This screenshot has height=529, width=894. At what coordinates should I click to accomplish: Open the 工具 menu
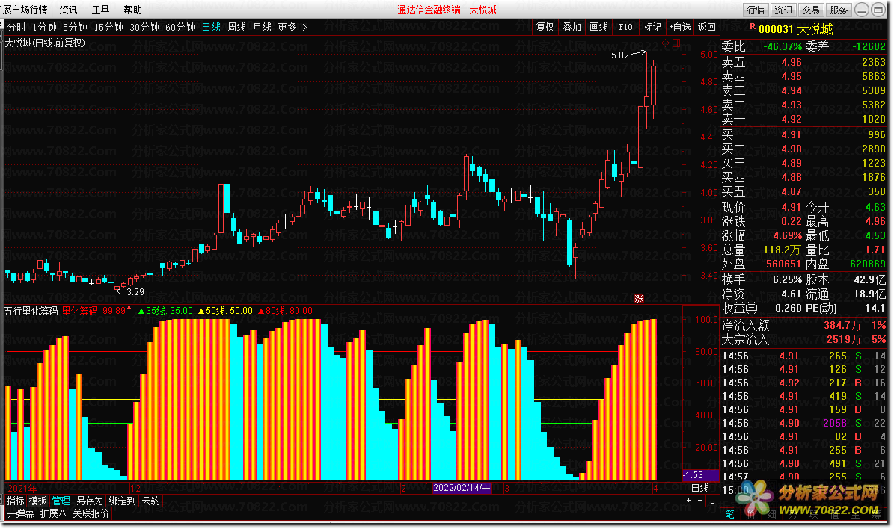pyautogui.click(x=101, y=10)
